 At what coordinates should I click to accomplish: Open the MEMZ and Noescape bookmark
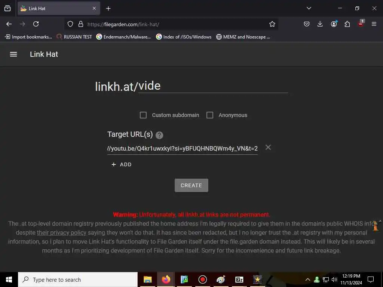click(x=243, y=37)
